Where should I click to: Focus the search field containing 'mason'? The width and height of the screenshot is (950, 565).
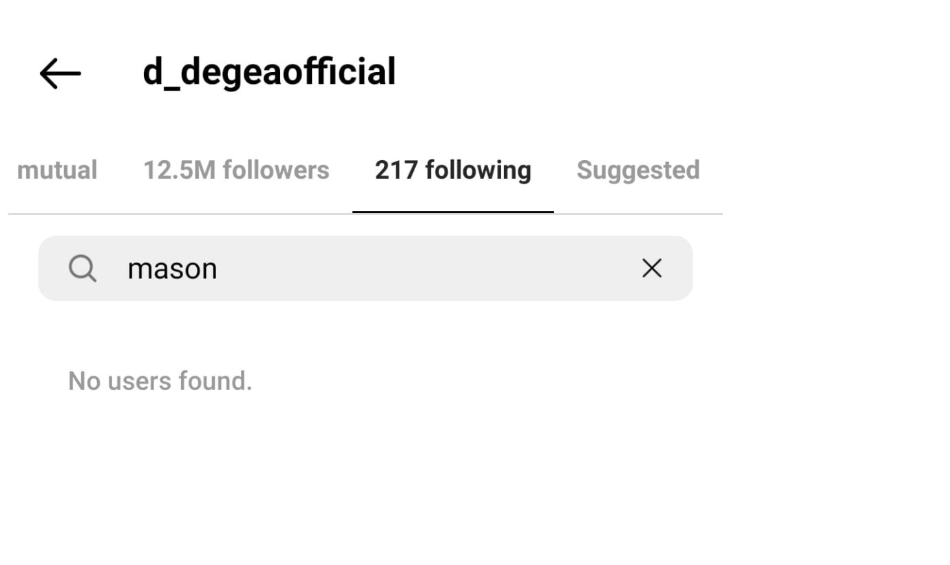pos(366,268)
